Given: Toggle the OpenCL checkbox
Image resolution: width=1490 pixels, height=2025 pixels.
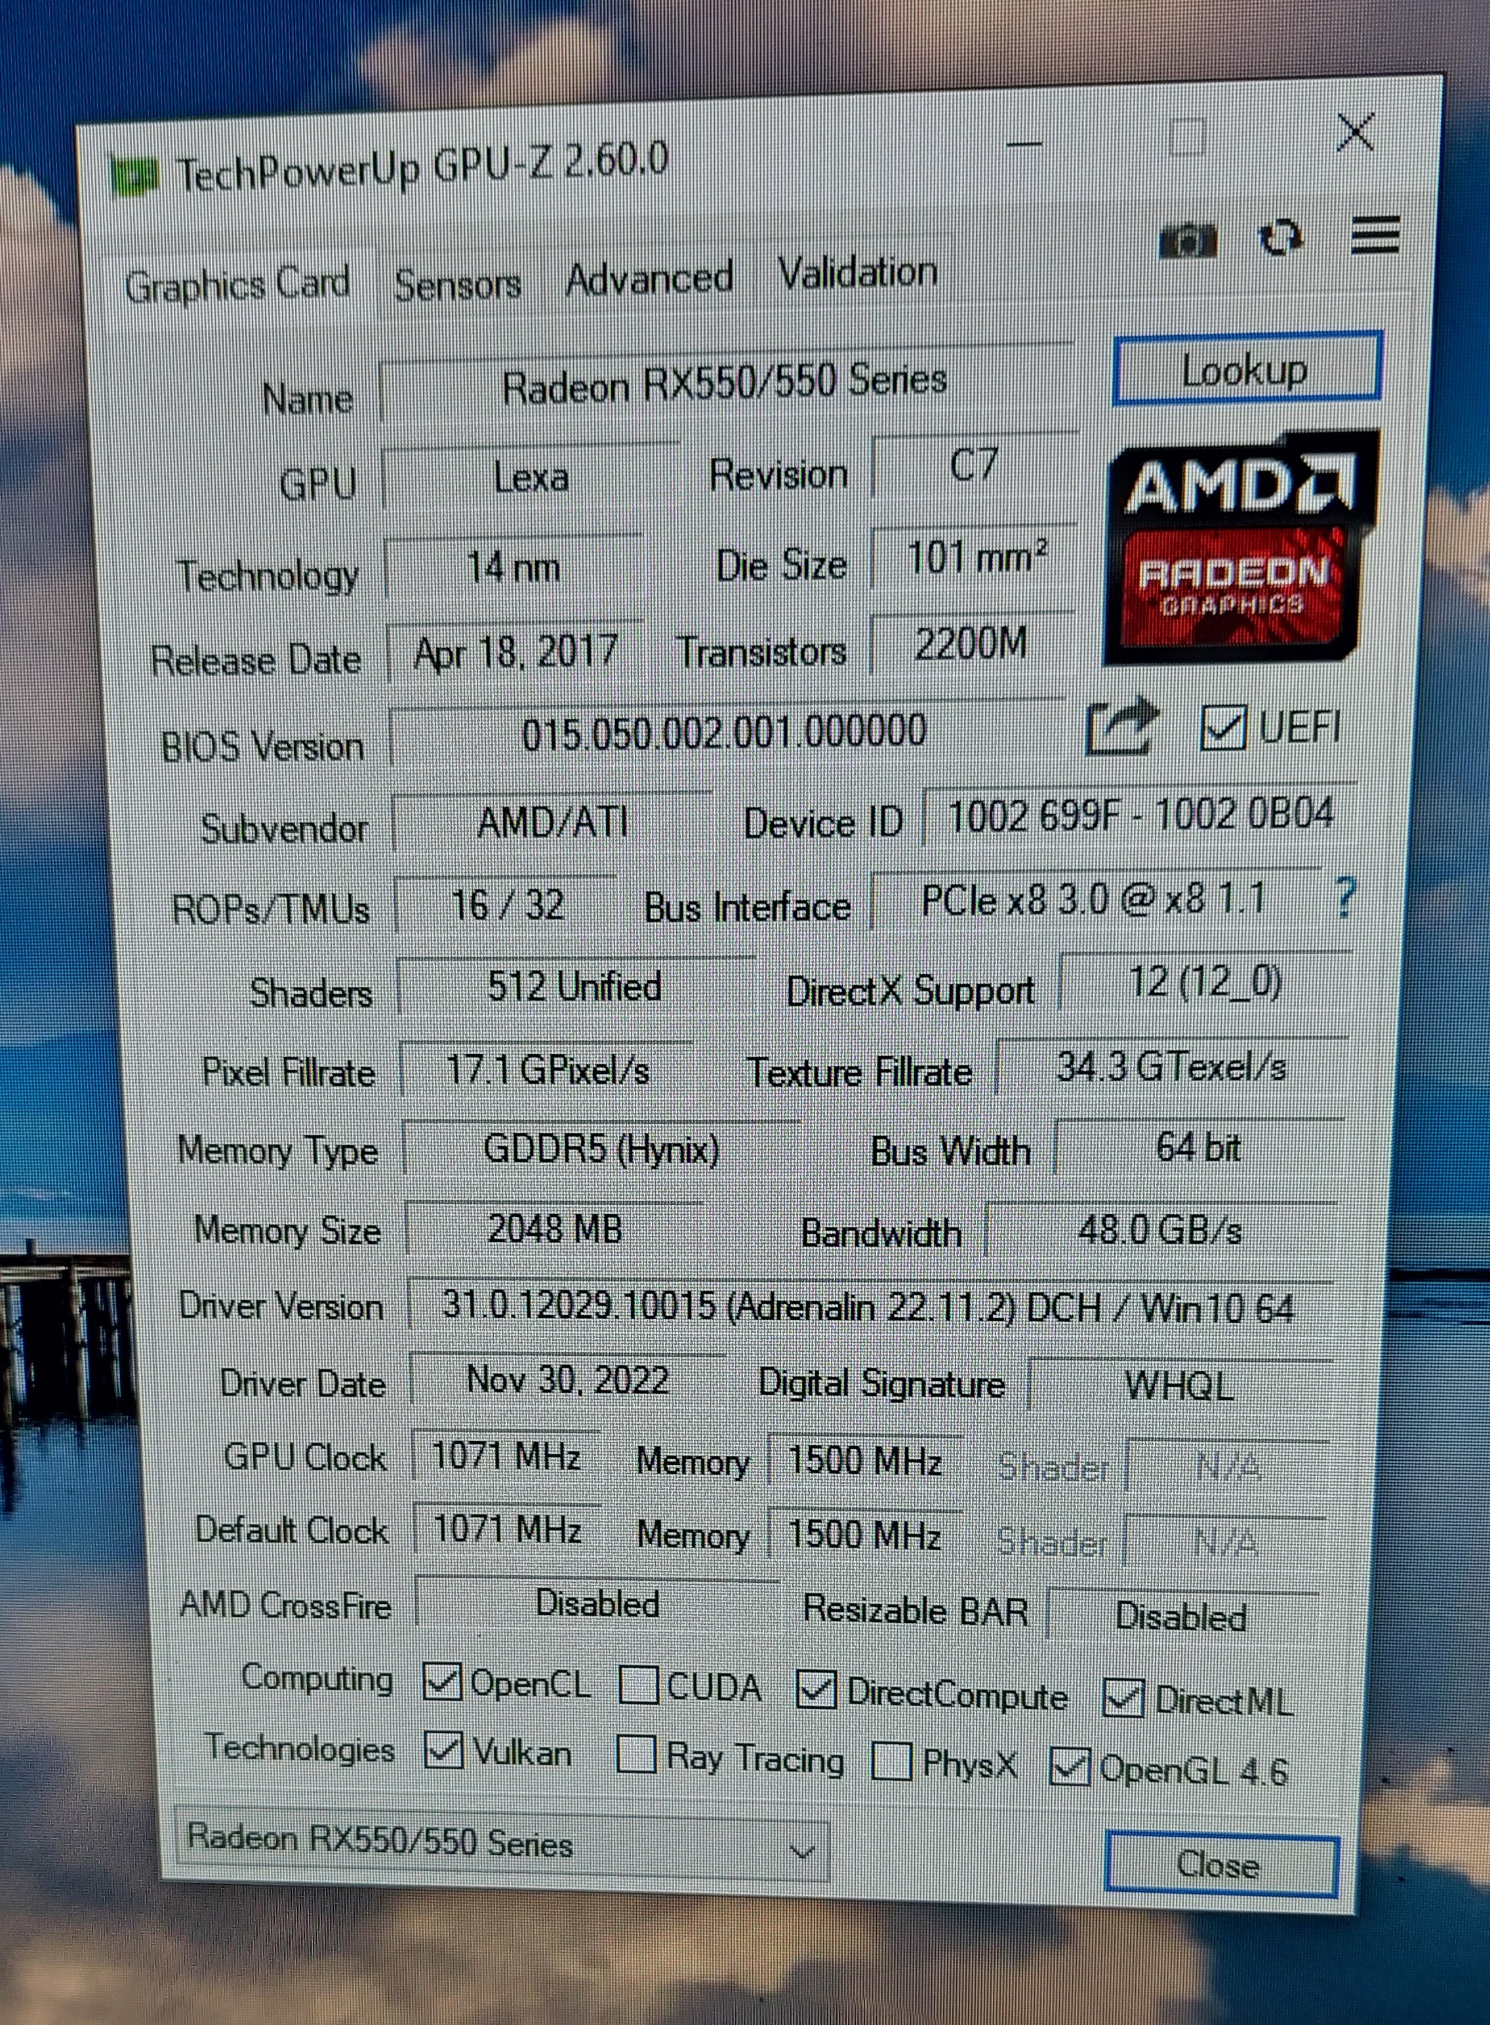Looking at the screenshot, I should point(443,1682).
